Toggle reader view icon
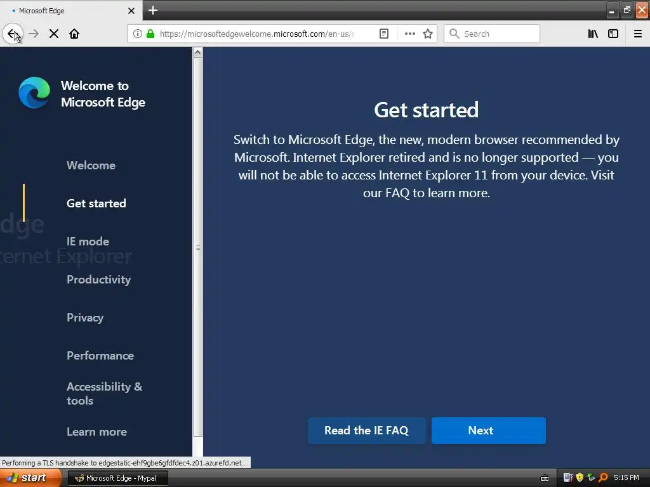Screen dimensions: 650x487 tap(384, 34)
